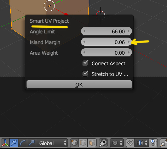Toggle the snap magnet icon
Screen dimensions: 167x149
tap(130, 143)
